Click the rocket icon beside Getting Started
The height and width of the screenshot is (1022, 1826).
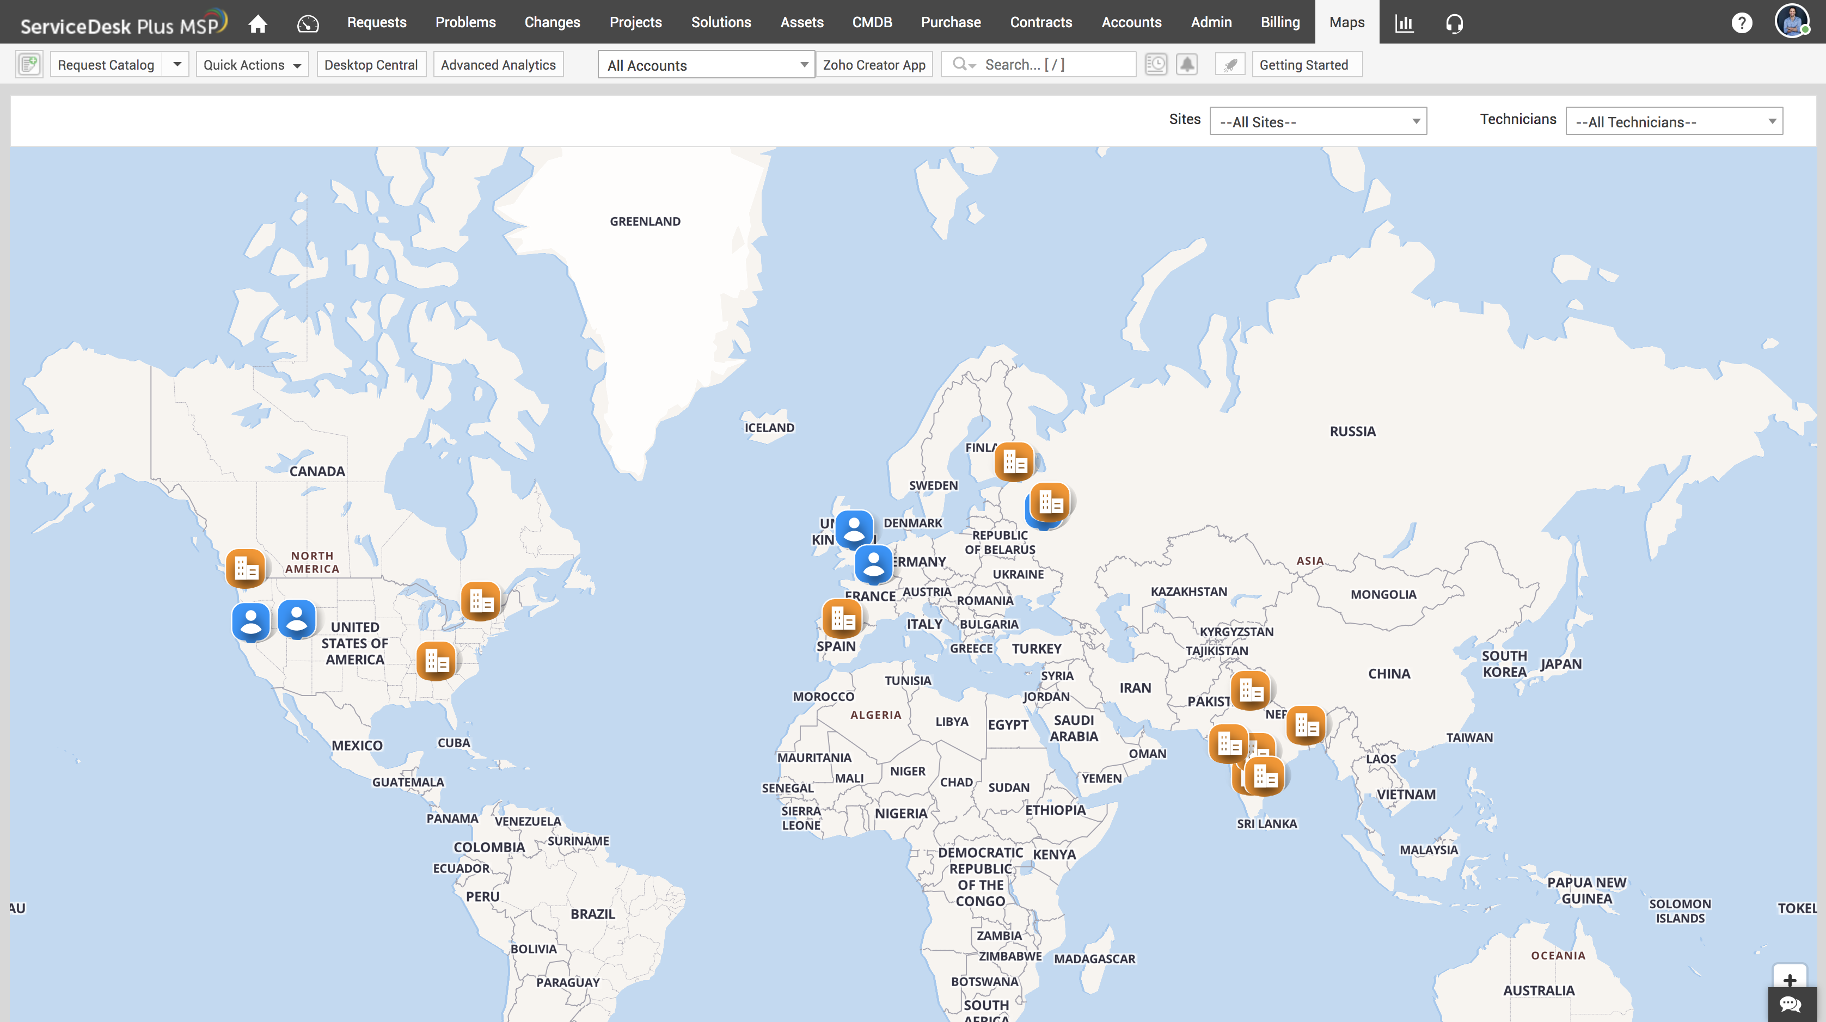[1230, 65]
